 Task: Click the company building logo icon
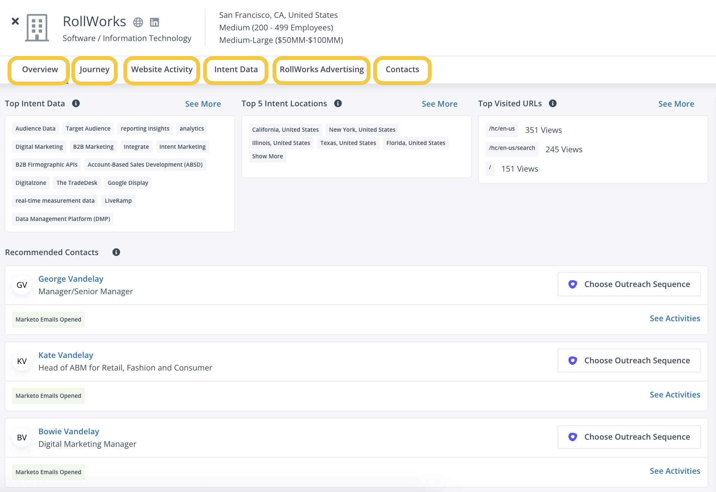click(37, 27)
